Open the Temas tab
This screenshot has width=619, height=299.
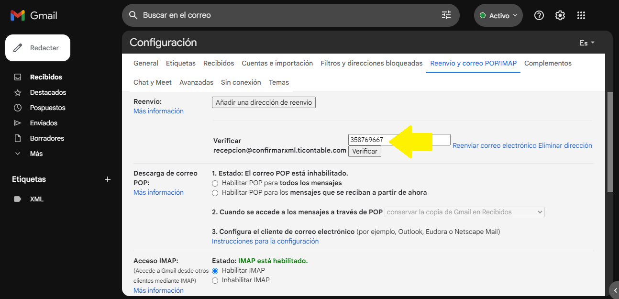click(x=279, y=82)
